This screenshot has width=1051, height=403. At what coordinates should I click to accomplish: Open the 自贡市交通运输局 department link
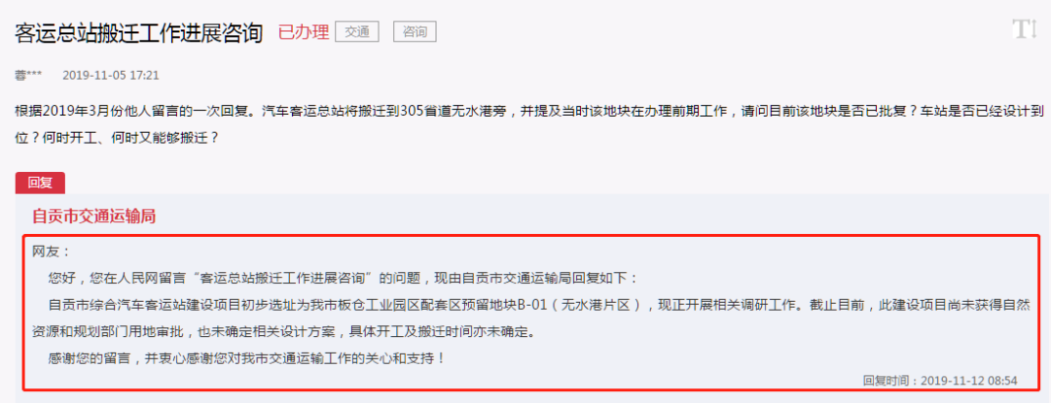94,216
